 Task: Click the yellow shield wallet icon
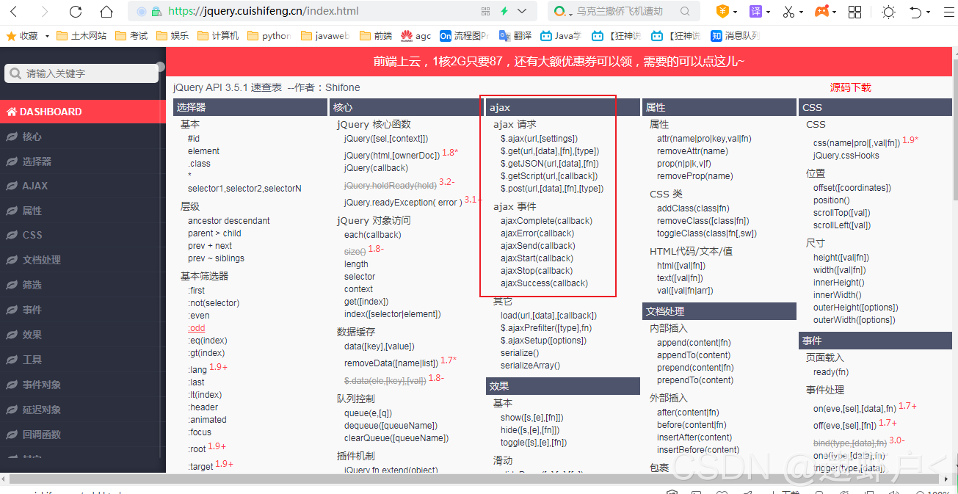(x=724, y=12)
